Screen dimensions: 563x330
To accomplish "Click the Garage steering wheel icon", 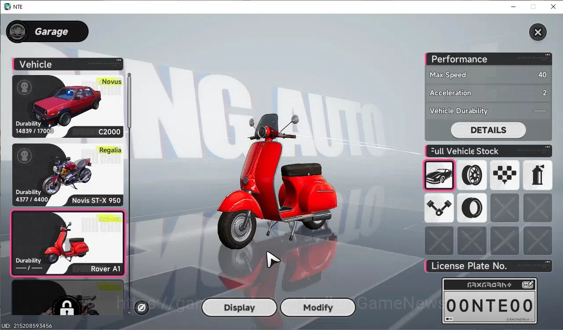I will coord(18,32).
